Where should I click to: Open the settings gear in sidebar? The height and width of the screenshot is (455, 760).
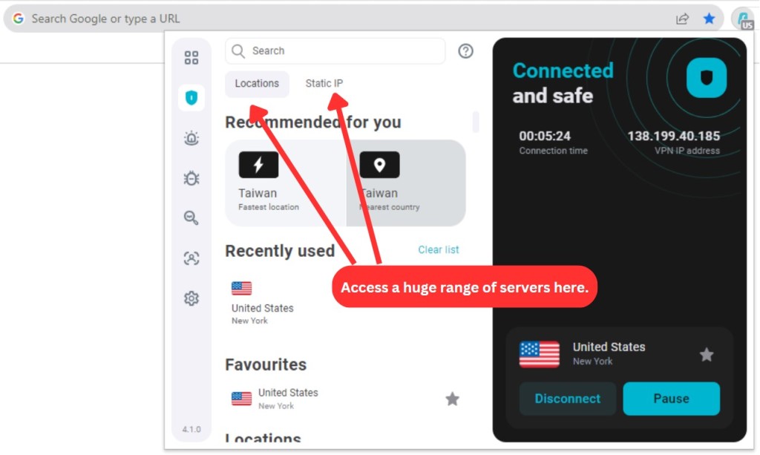(x=191, y=298)
